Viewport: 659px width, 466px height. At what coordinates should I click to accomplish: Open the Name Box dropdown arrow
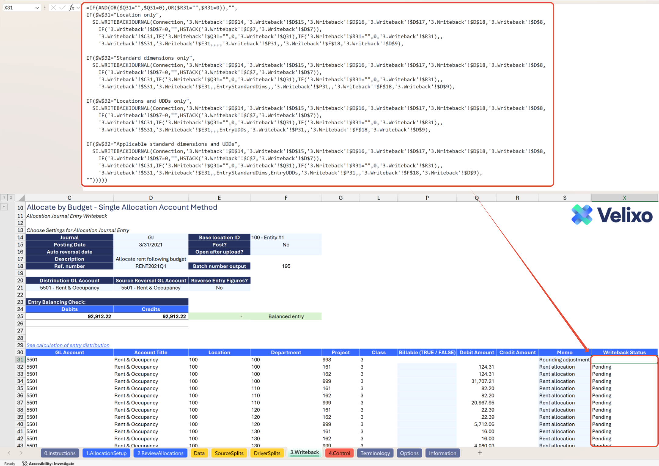(37, 8)
